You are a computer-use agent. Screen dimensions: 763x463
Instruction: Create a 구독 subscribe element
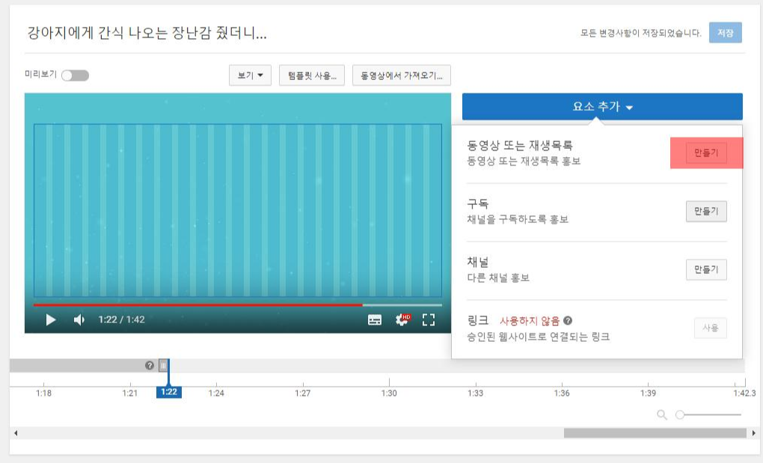click(706, 211)
